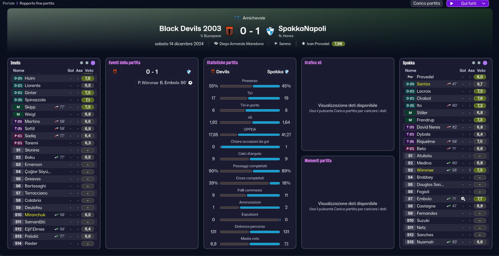
Task: Click the Possesso comparison bar
Action: point(250,86)
